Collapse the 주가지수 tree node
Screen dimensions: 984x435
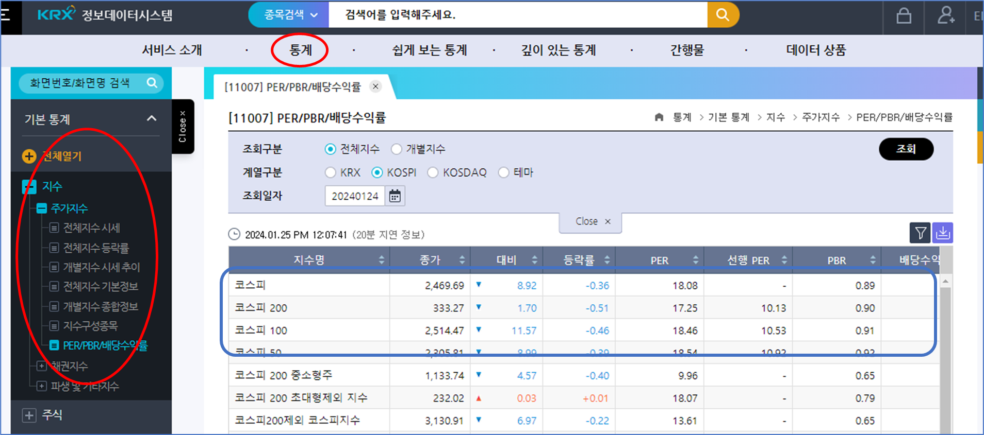point(42,208)
